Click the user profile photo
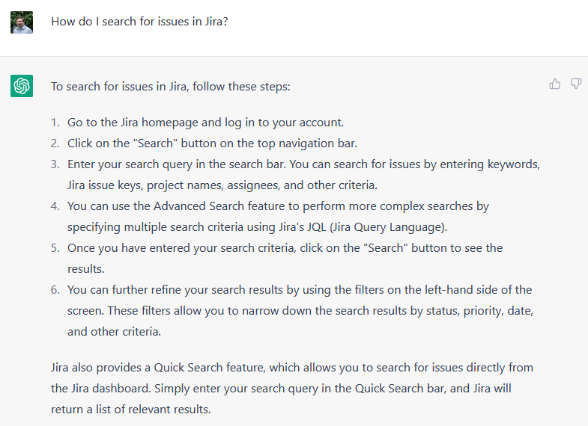 [x=22, y=22]
